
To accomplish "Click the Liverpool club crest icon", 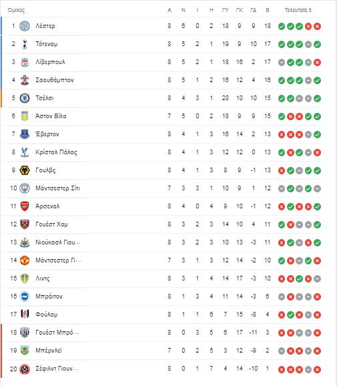I will coord(25,62).
